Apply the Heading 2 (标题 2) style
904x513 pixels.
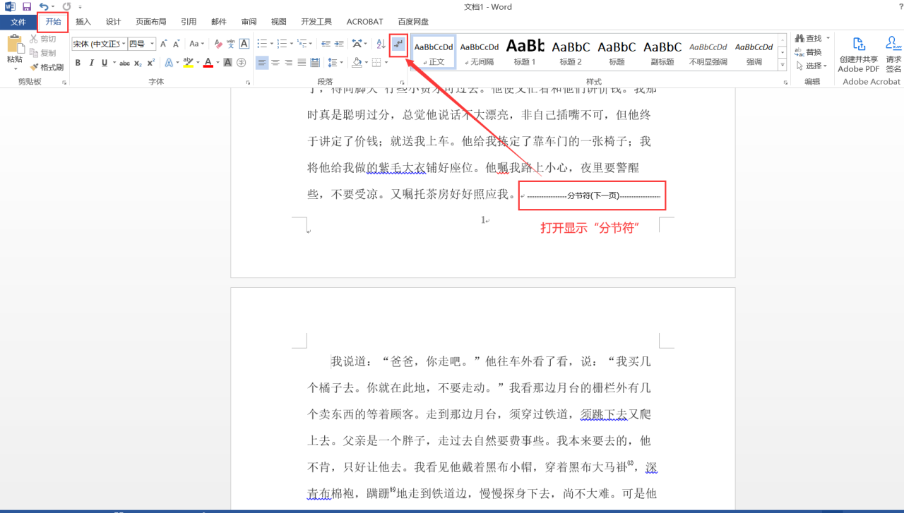click(571, 52)
